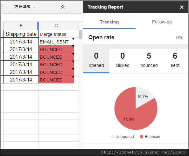
Task: Open the 更多選項 dropdown
Action: [x=25, y=7]
